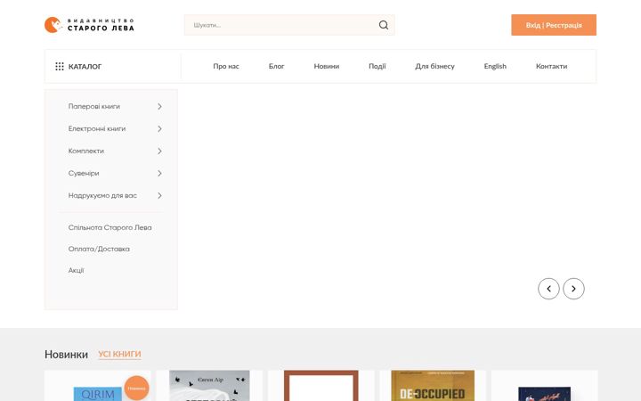The image size is (641, 401).
Task: Click the magnifying glass search icon
Action: (x=384, y=25)
